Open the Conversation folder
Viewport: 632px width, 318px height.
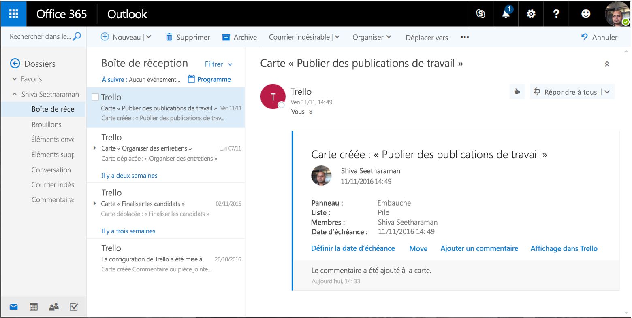tap(51, 170)
